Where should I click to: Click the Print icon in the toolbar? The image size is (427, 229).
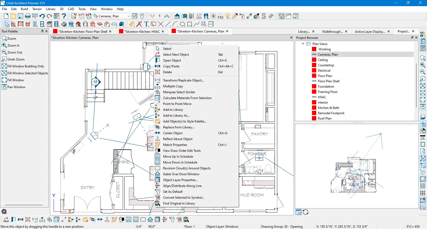click(28, 16)
